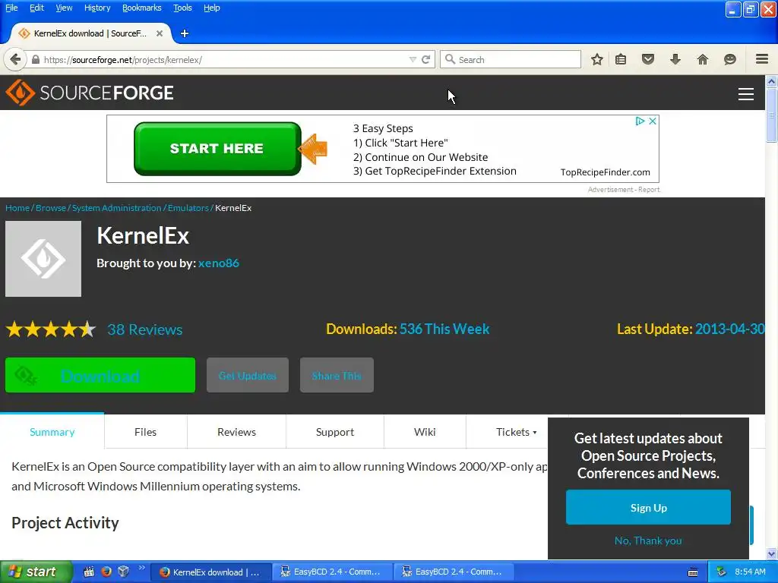Click the Get Updates button

coord(248,375)
